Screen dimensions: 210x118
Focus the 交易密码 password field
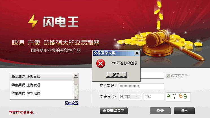[x=141, y=86]
